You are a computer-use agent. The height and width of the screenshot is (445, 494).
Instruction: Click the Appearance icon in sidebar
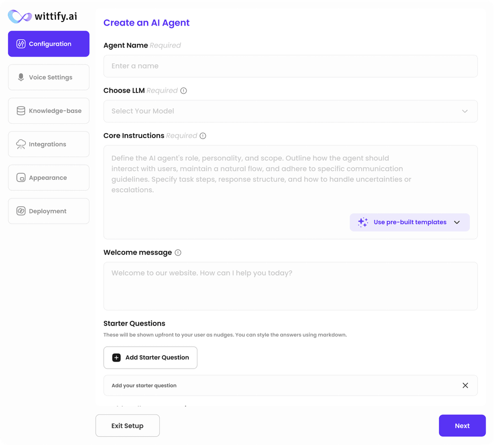[21, 177]
